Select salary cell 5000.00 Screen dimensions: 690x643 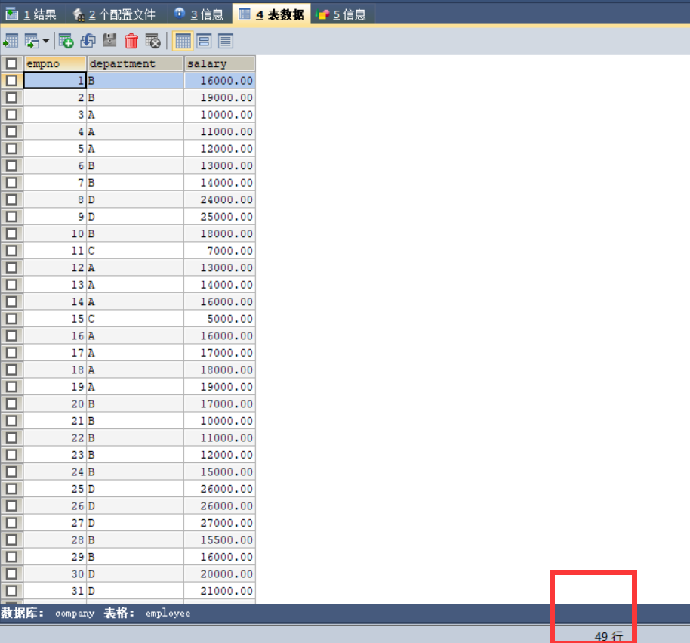tap(220, 318)
